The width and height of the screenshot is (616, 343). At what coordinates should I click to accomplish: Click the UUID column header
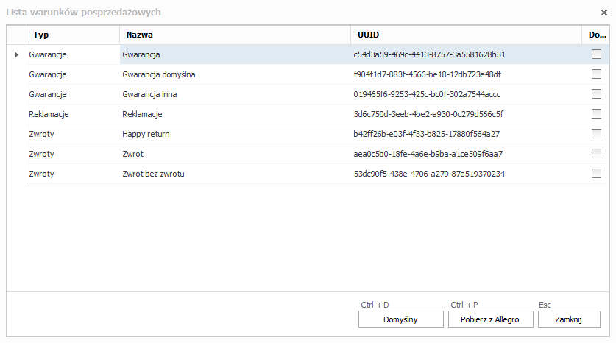point(464,35)
